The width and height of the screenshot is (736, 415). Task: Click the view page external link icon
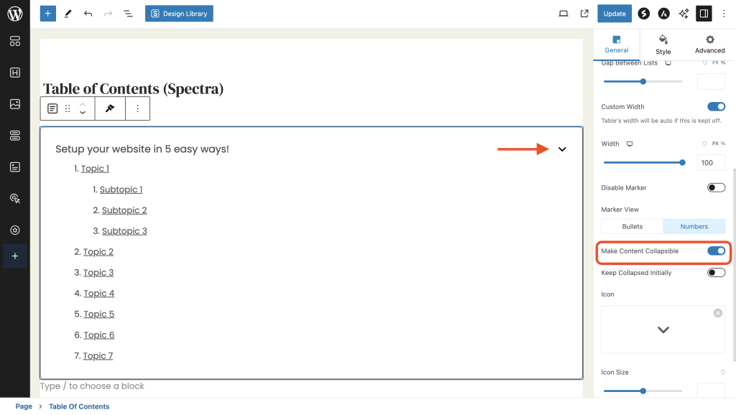[584, 14]
